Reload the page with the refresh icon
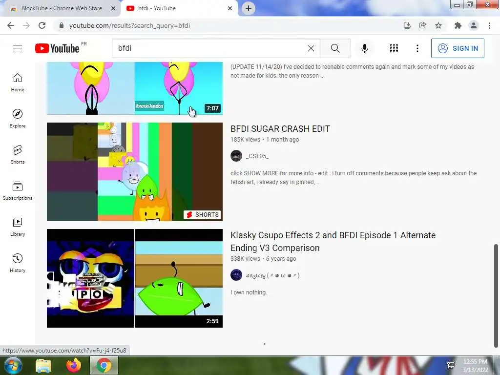Viewport: 500px width, 375px height. pos(42,25)
